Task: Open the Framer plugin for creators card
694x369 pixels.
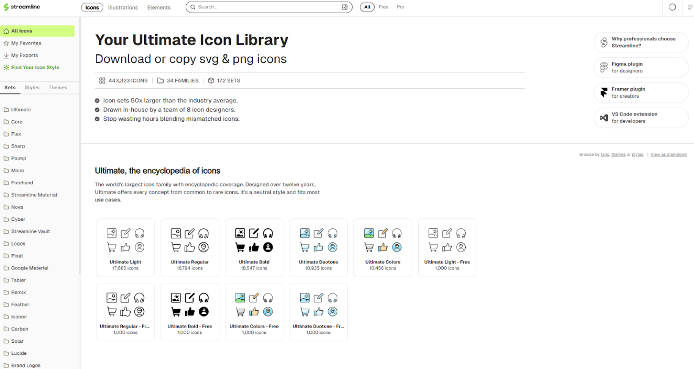Action: [641, 93]
